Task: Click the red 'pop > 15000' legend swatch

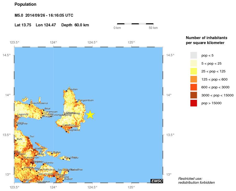Action: pyautogui.click(x=193, y=103)
